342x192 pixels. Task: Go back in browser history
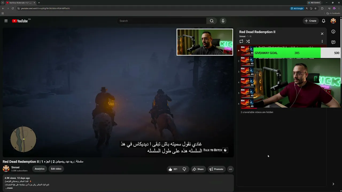click(3, 8)
